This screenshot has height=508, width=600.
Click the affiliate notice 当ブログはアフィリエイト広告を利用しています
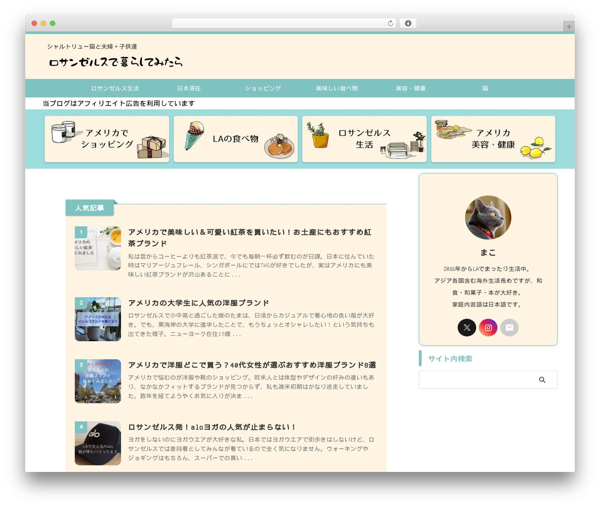coord(119,104)
